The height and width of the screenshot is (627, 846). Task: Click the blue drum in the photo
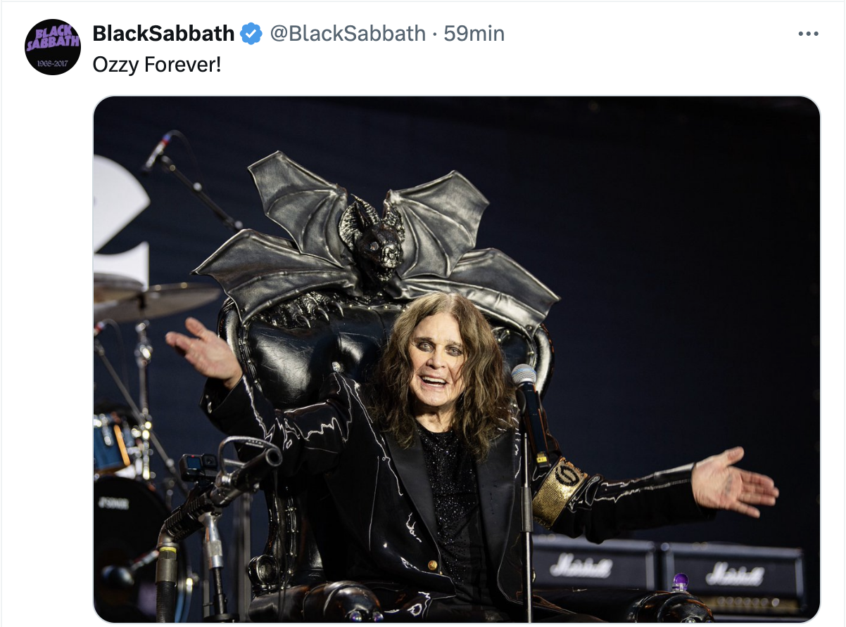[113, 443]
